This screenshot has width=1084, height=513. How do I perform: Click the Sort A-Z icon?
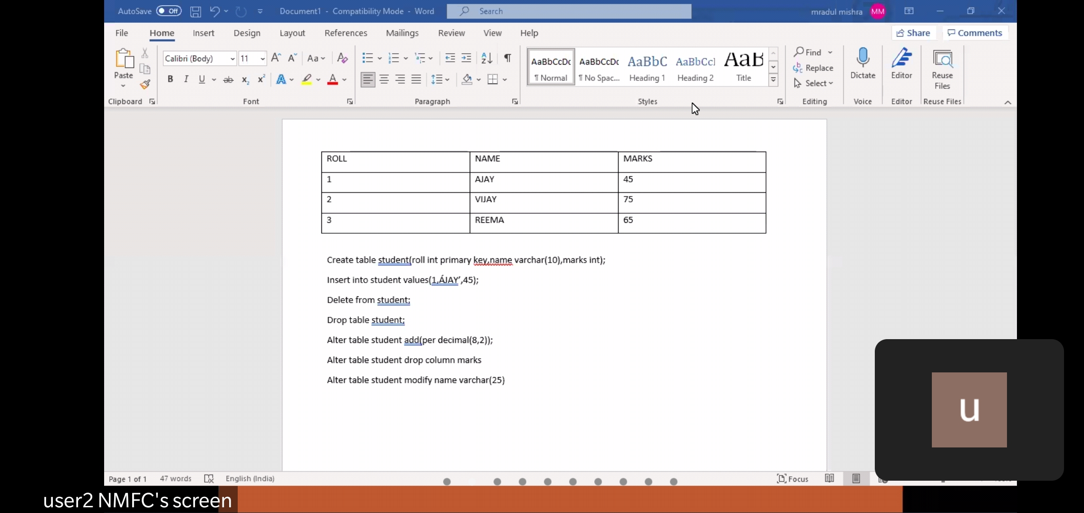(486, 58)
